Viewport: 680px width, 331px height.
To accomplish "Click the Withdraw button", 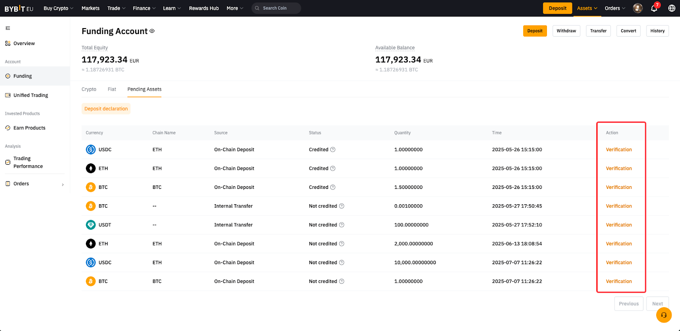I will [566, 31].
